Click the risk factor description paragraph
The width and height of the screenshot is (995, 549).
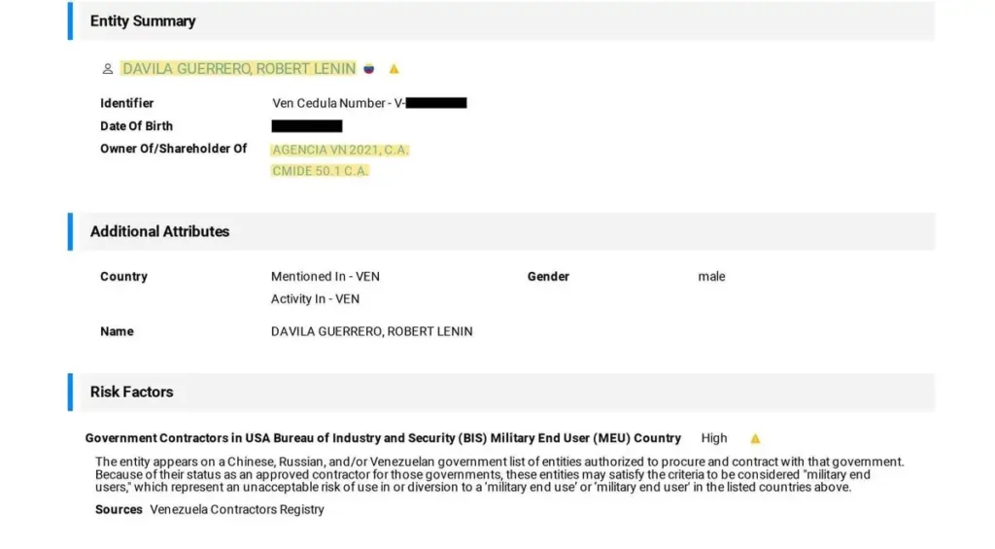(499, 474)
